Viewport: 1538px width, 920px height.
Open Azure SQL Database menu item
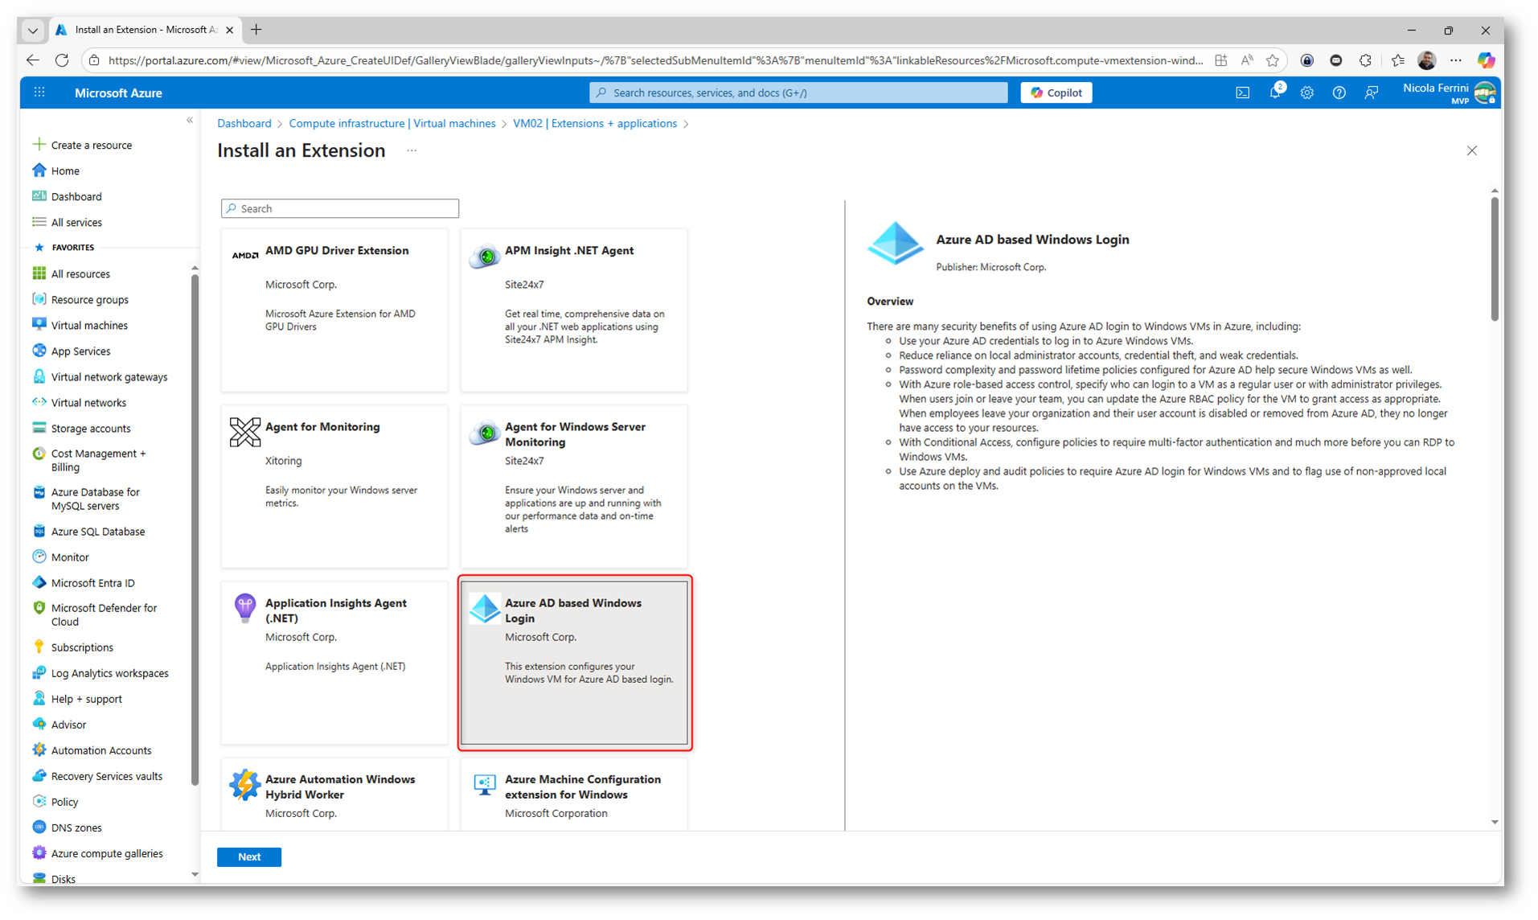(98, 531)
